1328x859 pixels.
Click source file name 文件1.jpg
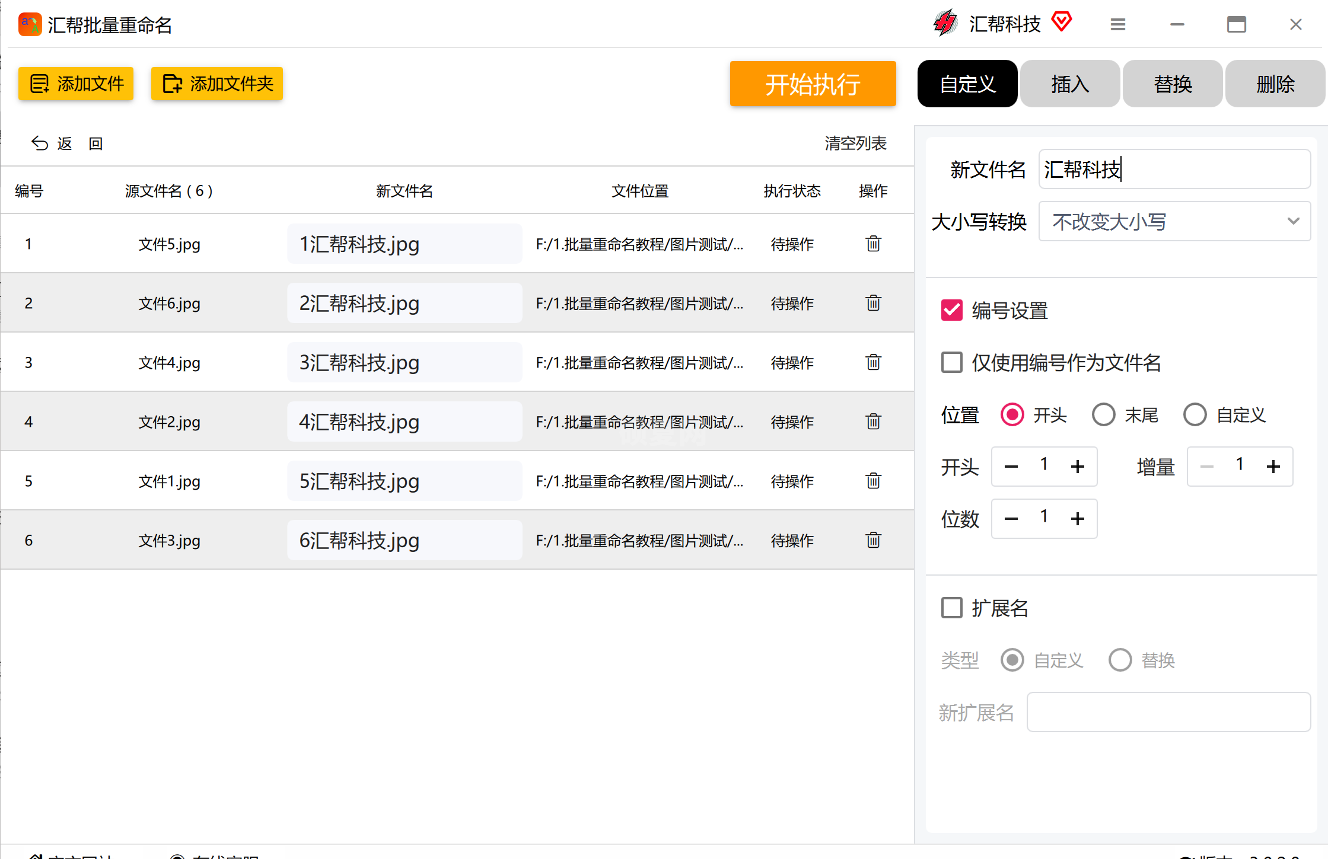click(x=169, y=481)
